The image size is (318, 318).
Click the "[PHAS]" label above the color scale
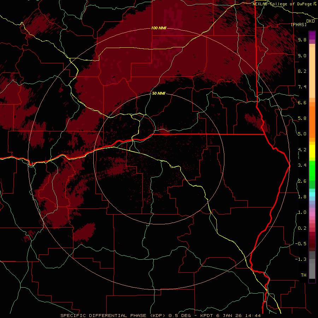299,24
